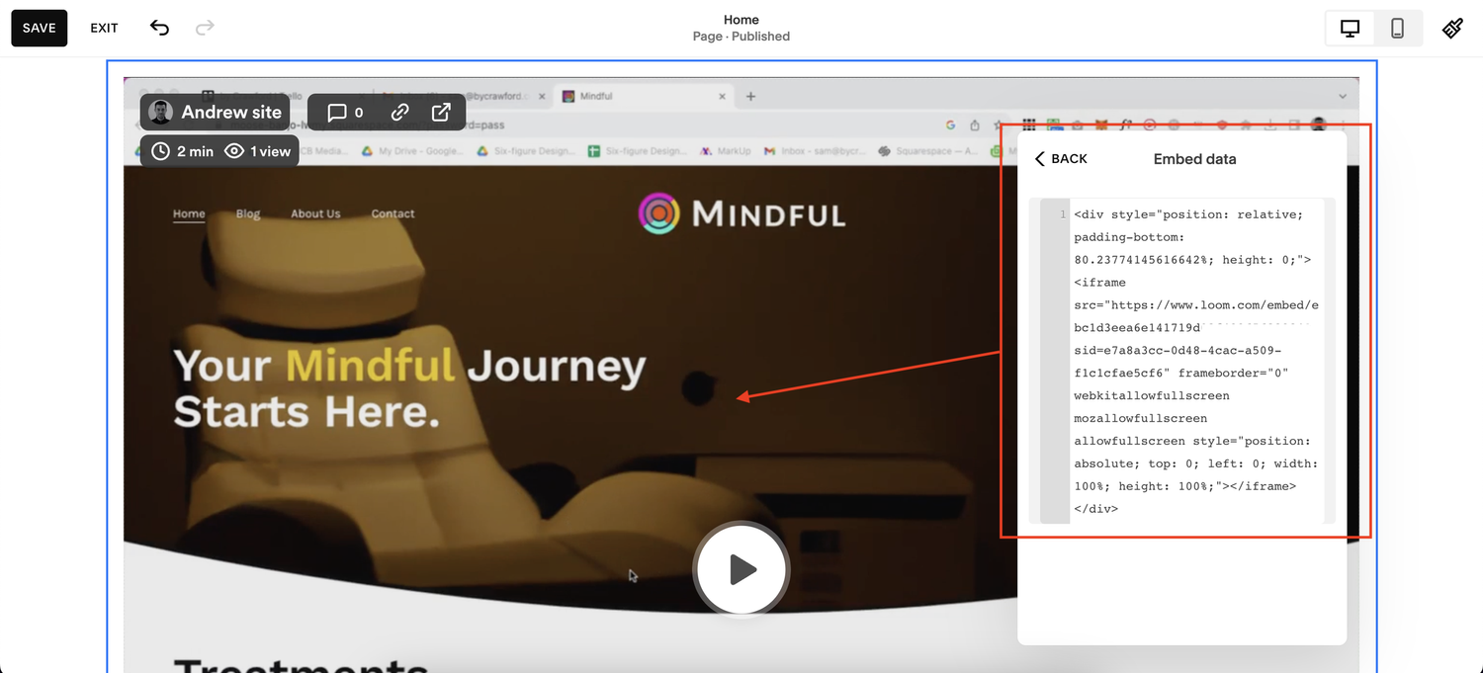Place cursor in 'webkitallowfullscreen' code line

click(x=1152, y=395)
